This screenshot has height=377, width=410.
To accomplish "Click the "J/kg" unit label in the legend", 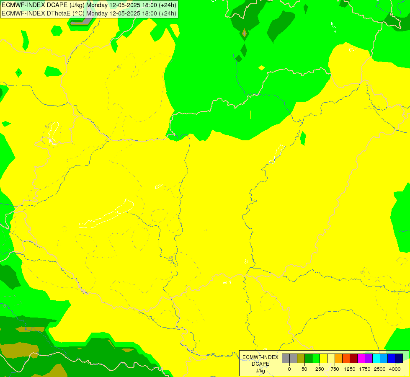I will pos(260,371).
